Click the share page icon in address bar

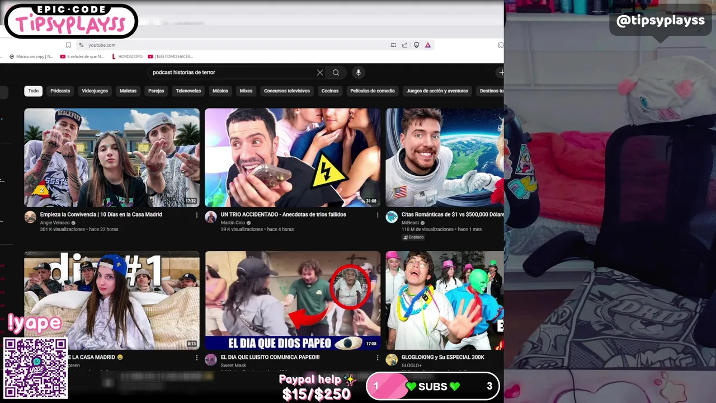coord(404,45)
